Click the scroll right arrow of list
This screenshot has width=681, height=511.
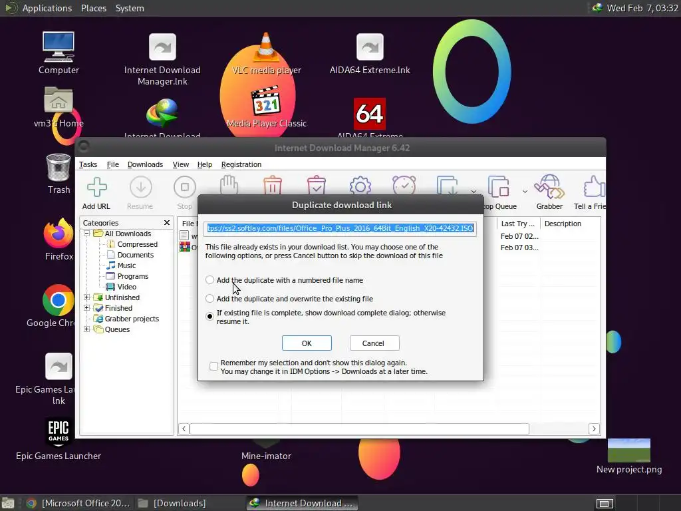(x=594, y=429)
